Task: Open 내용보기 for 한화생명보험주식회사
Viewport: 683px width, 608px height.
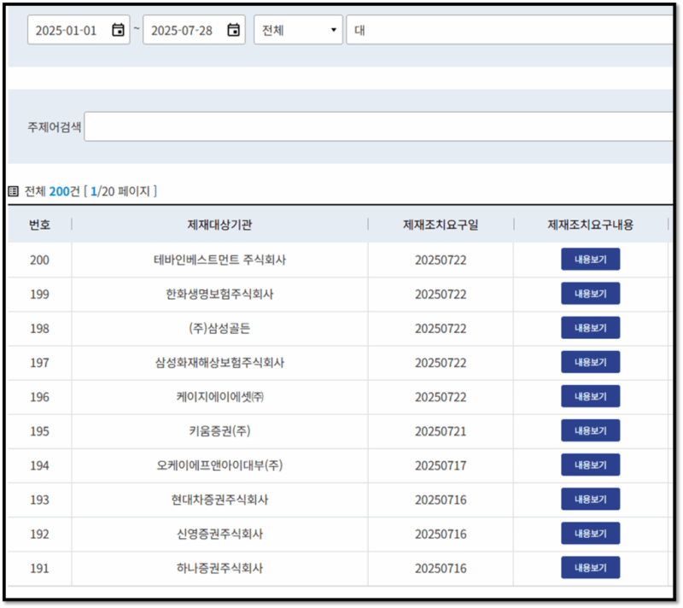Action: (590, 294)
